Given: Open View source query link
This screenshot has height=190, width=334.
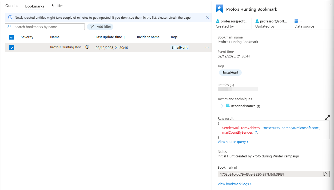Looking at the screenshot, I should 233,142.
